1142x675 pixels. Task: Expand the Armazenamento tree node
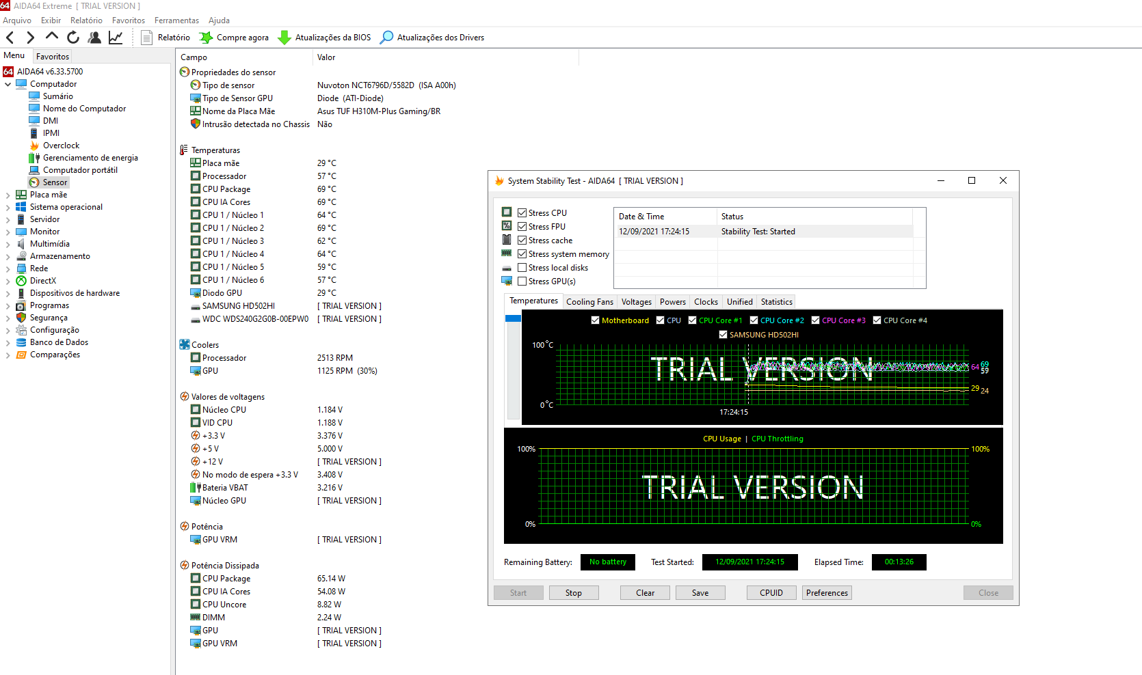[8, 257]
